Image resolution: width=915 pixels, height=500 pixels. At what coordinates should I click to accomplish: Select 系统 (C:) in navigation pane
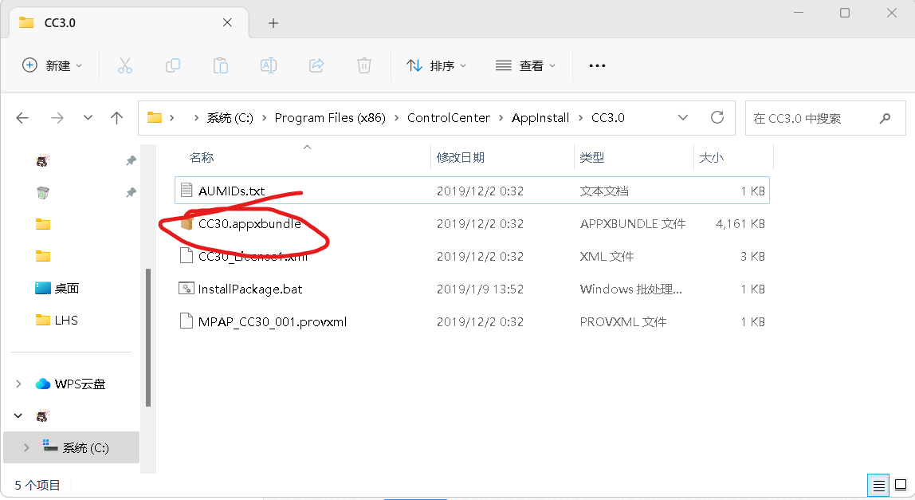coord(71,447)
